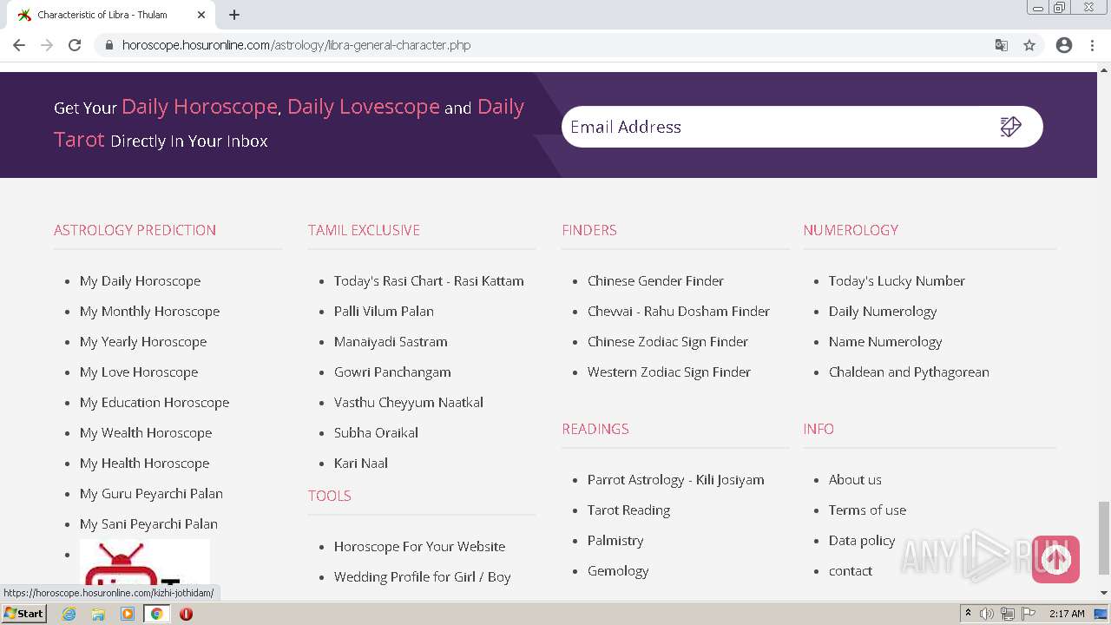The image size is (1111, 625).
Task: Open volume control in system tray
Action: 987,614
